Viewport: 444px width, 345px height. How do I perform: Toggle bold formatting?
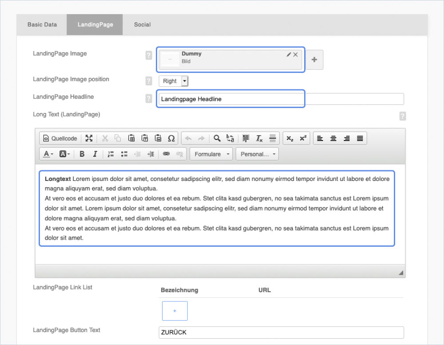82,154
